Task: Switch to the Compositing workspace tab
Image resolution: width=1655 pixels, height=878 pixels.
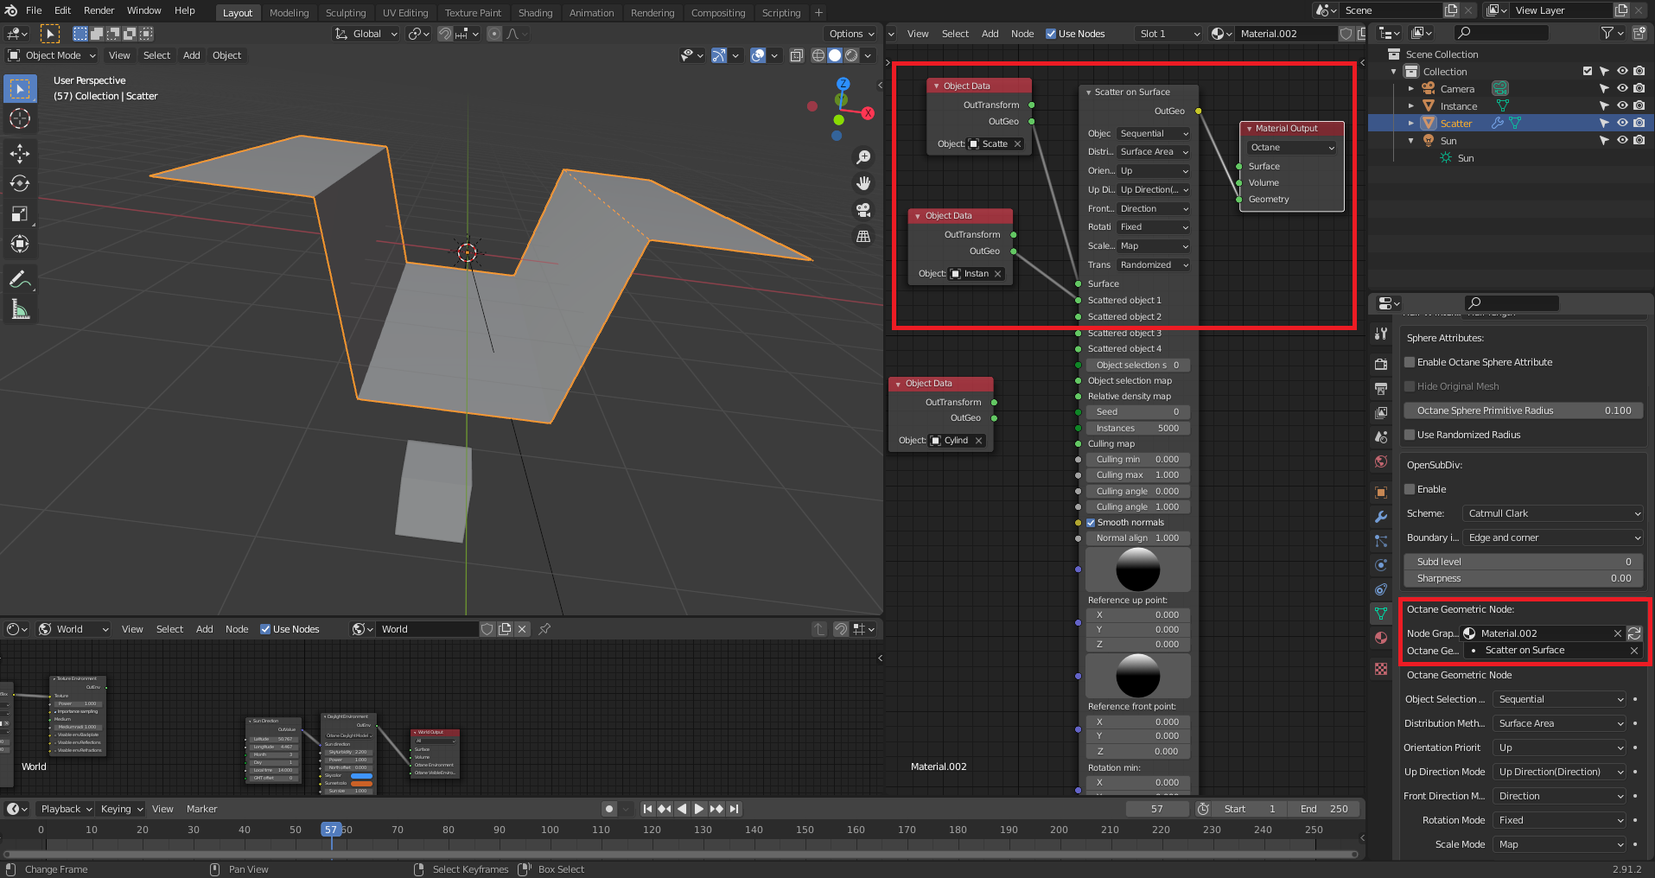Action: [x=718, y=13]
